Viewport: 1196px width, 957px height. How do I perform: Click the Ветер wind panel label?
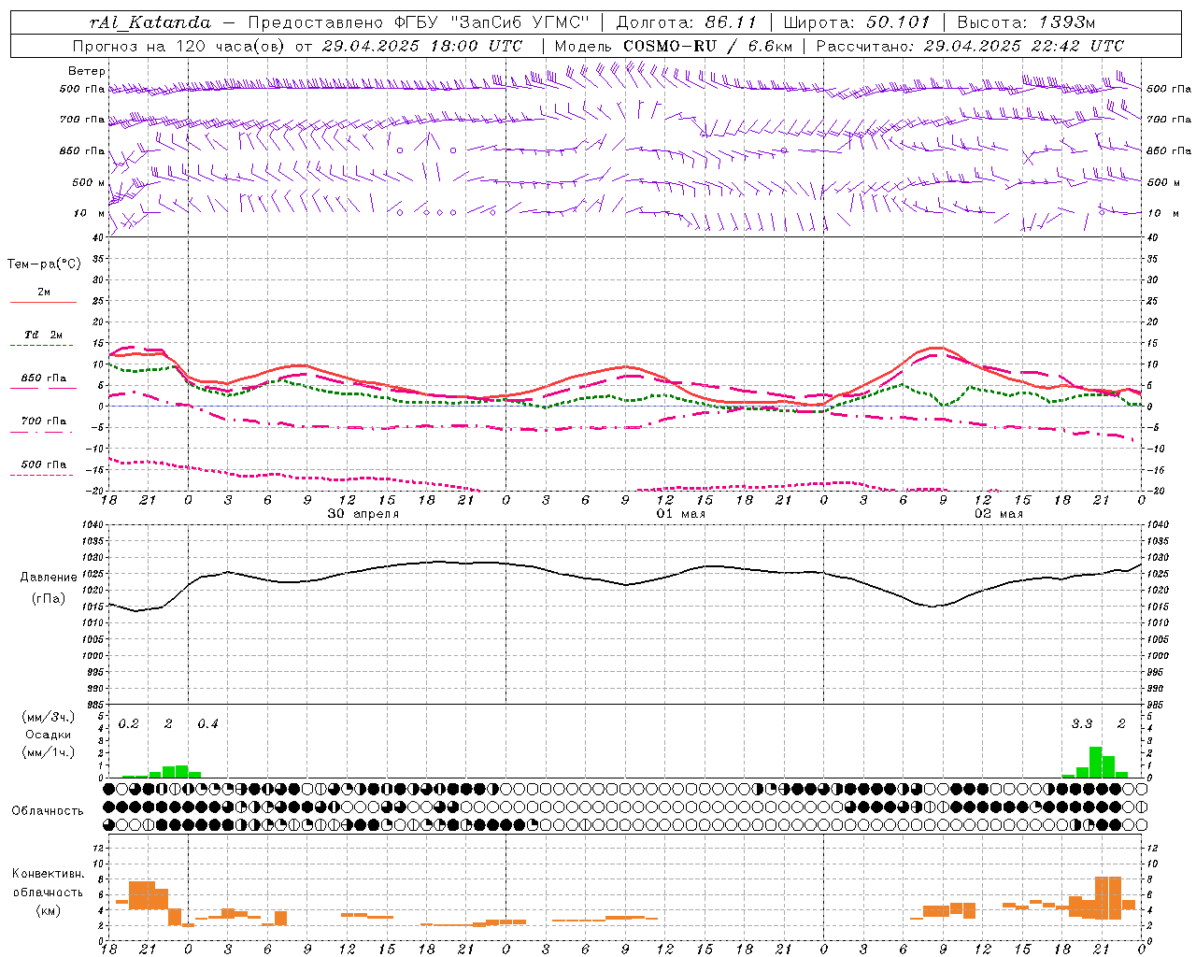point(87,71)
